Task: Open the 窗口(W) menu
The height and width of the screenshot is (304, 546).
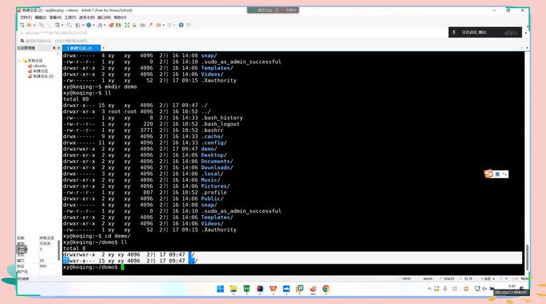Action: (104, 18)
